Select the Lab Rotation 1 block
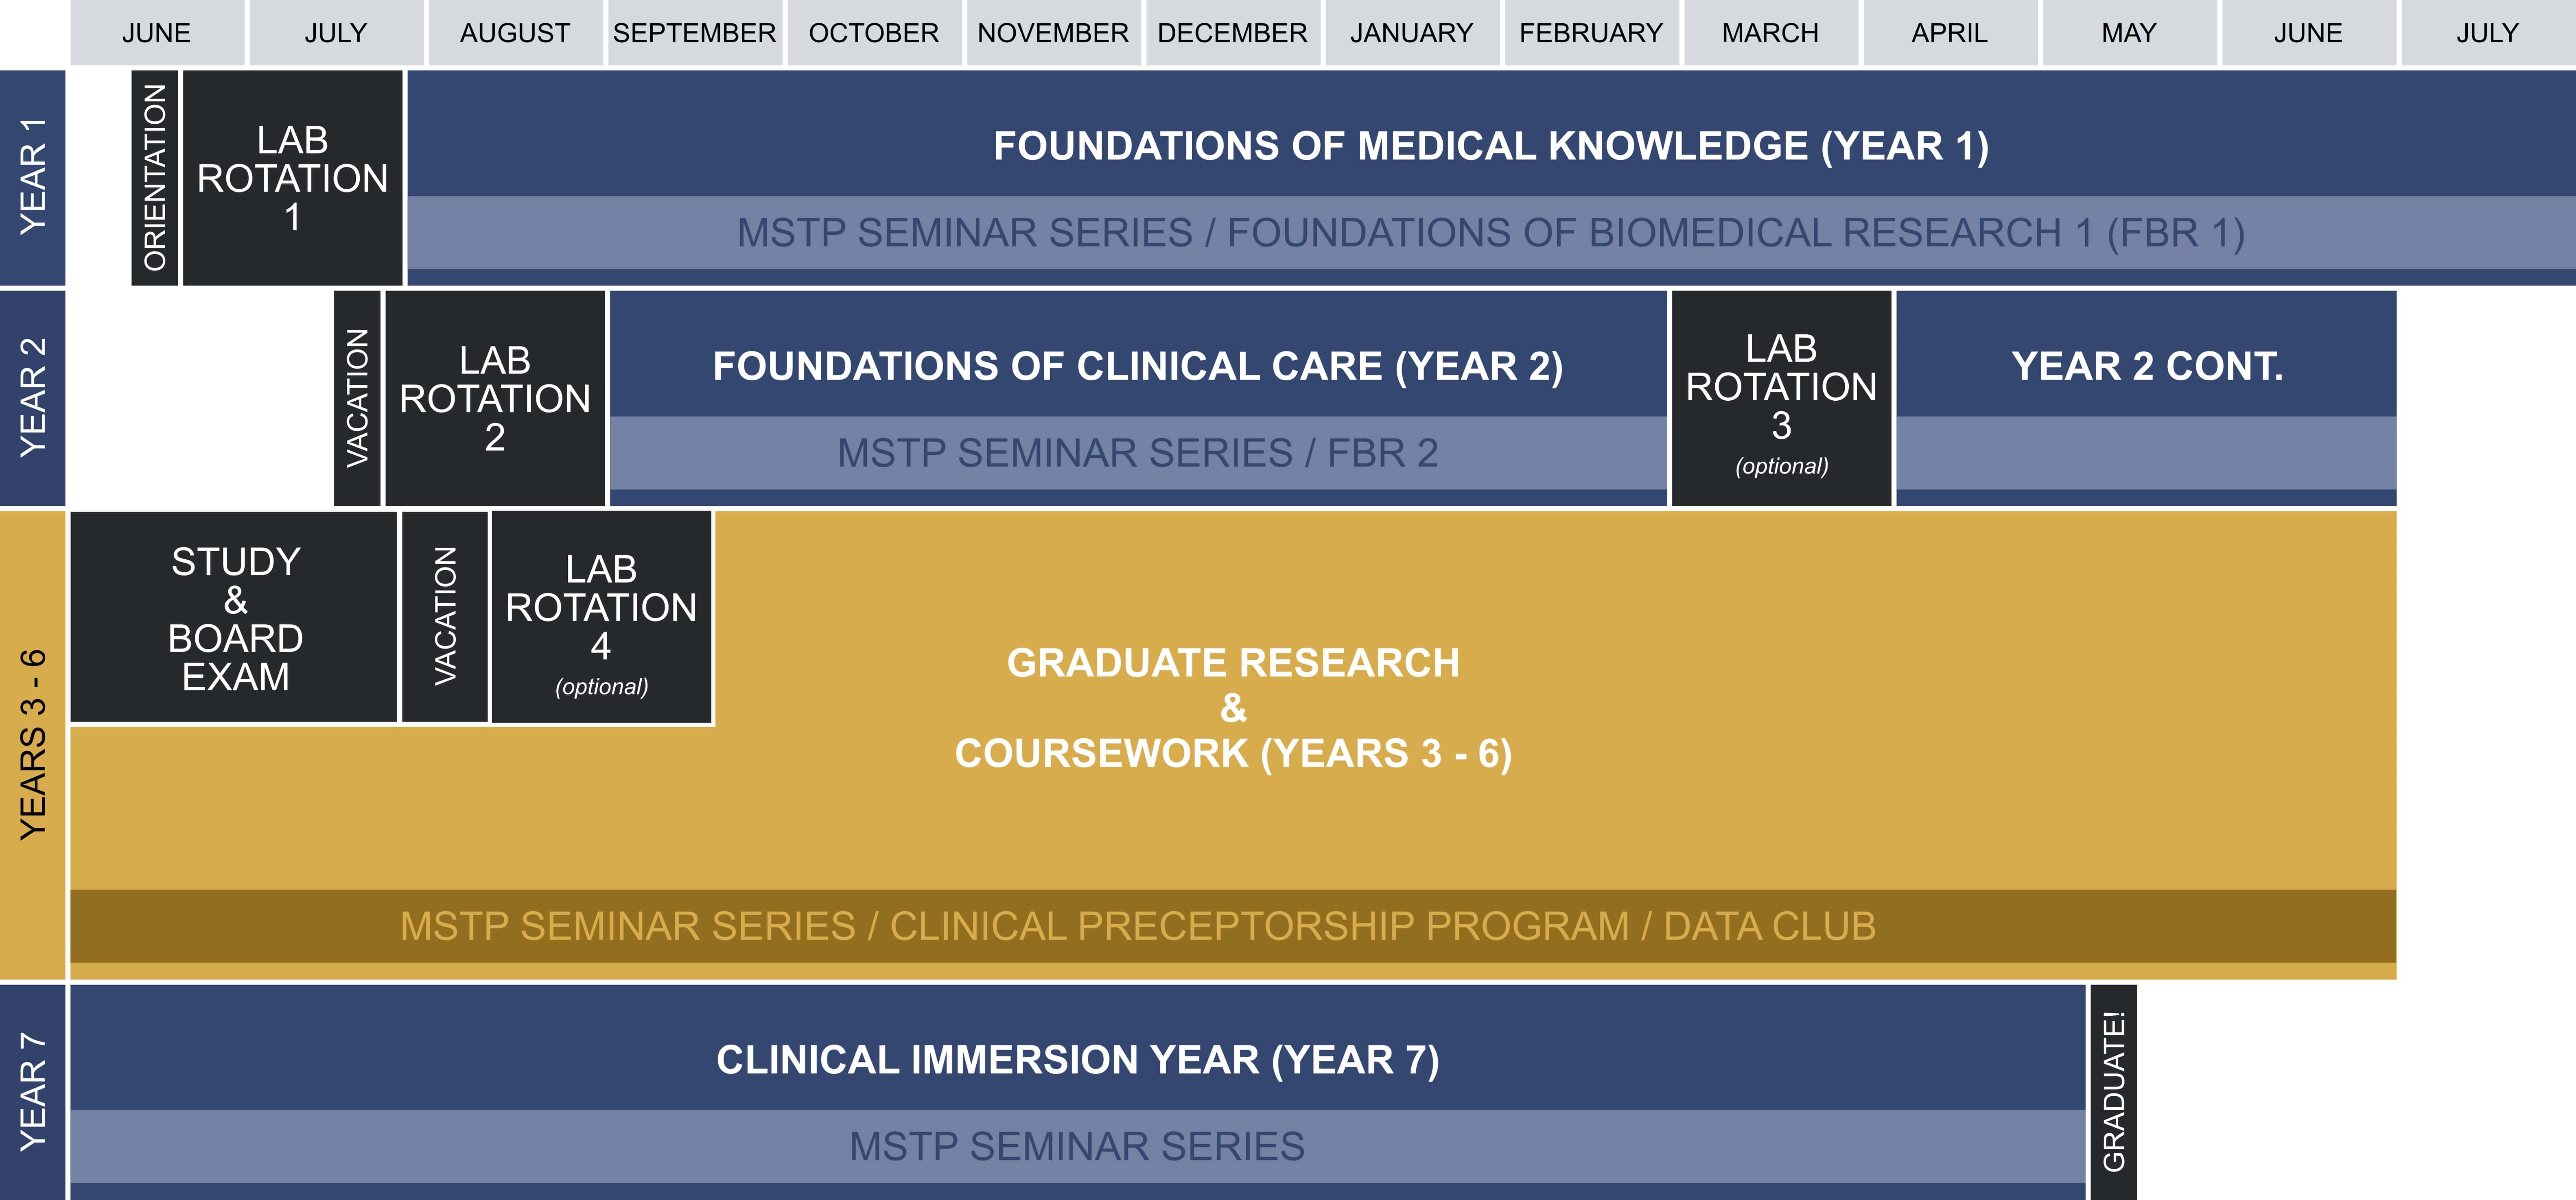This screenshot has width=2576, height=1200. (x=292, y=177)
